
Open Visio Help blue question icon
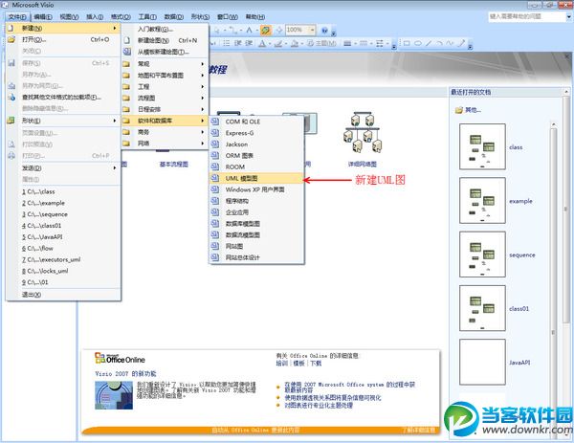(x=324, y=30)
